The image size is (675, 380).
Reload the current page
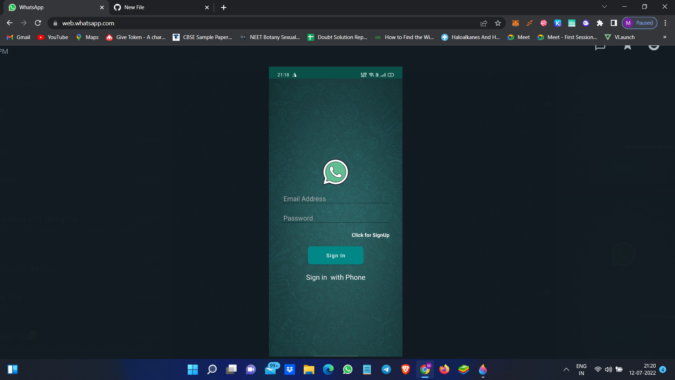(38, 23)
